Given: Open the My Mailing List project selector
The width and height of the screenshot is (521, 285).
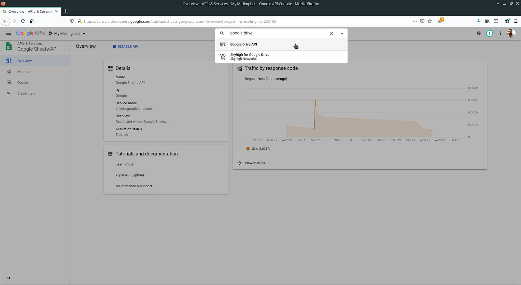Looking at the screenshot, I should (67, 33).
